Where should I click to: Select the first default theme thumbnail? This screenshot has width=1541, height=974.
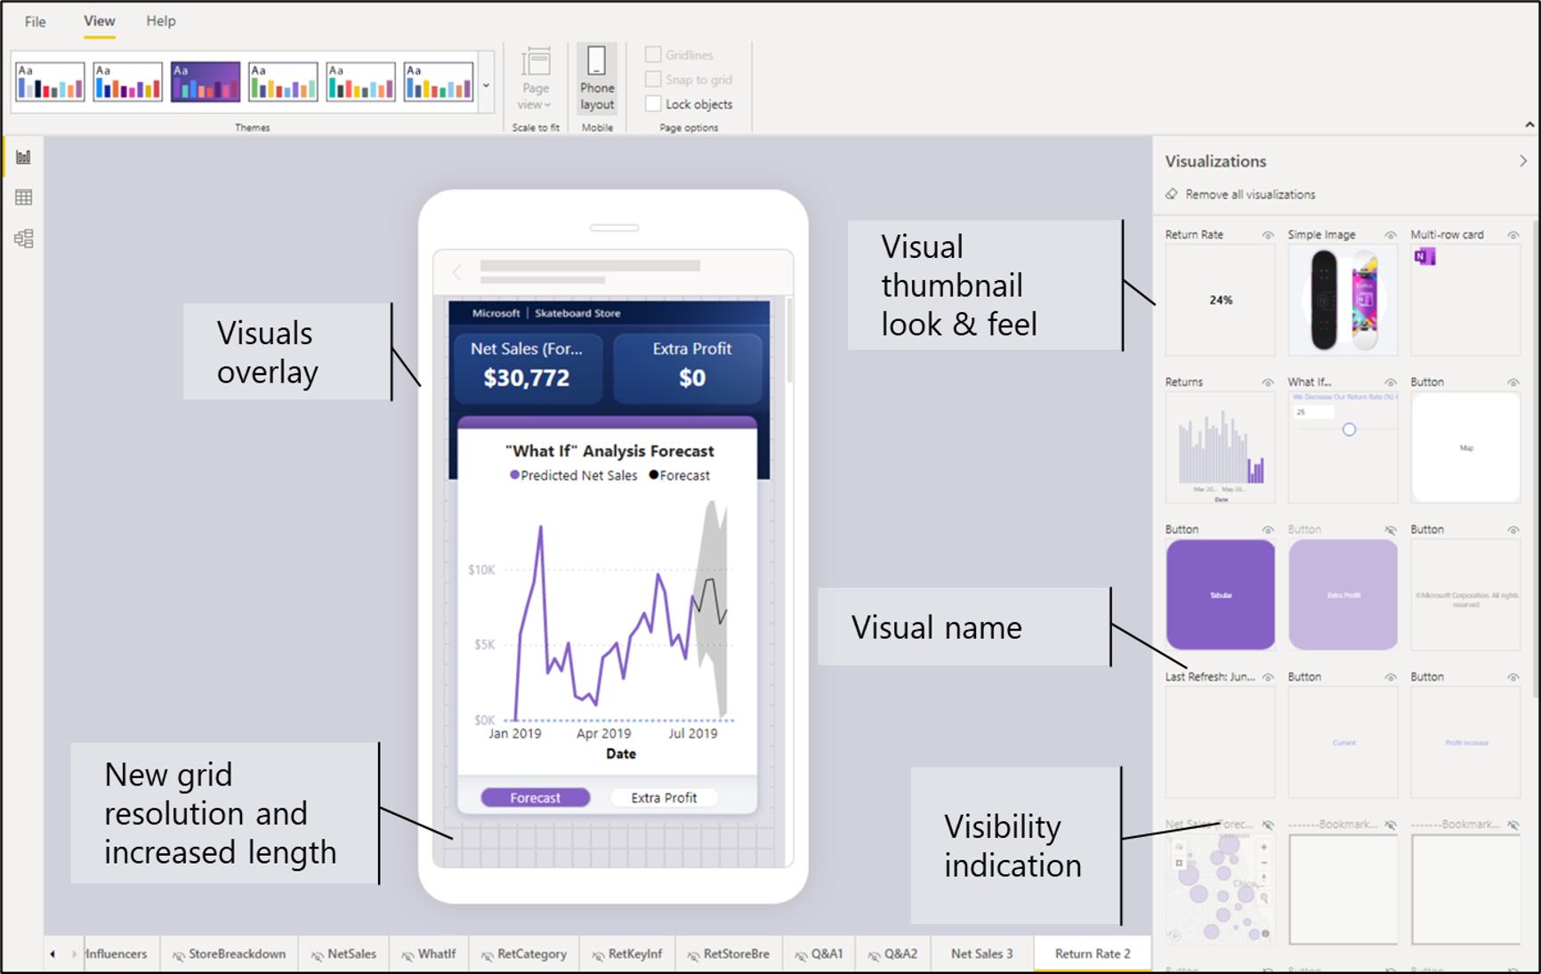[50, 82]
